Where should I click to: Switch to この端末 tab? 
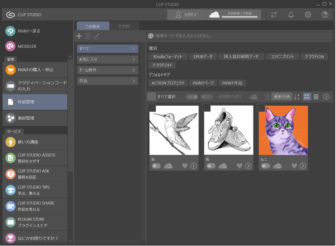[x=93, y=26]
